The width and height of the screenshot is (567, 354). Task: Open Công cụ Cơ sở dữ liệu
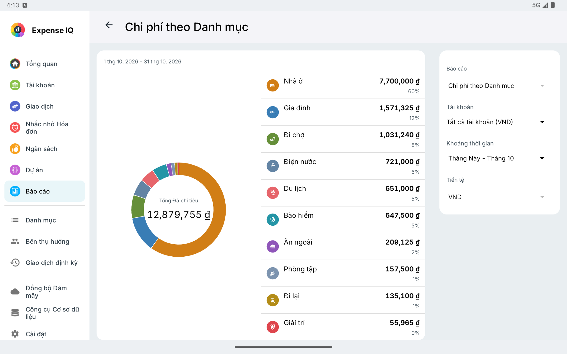pyautogui.click(x=45, y=313)
